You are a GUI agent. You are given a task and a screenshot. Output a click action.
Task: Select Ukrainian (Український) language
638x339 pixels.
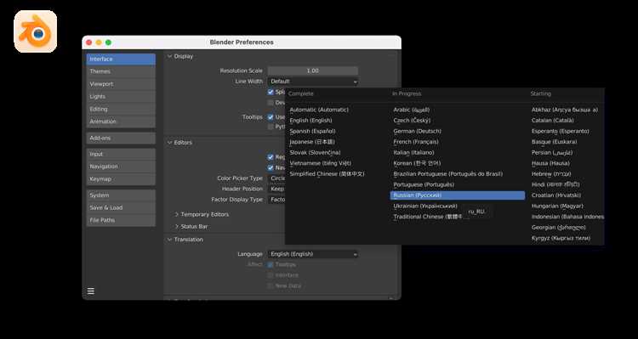click(425, 206)
